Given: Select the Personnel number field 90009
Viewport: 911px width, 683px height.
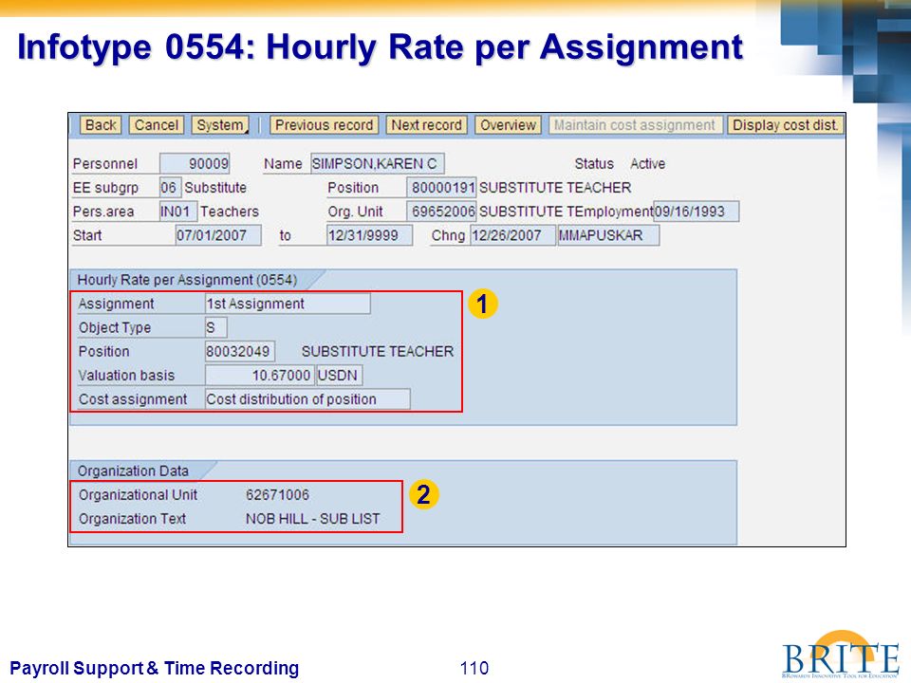Looking at the screenshot, I should [x=195, y=164].
